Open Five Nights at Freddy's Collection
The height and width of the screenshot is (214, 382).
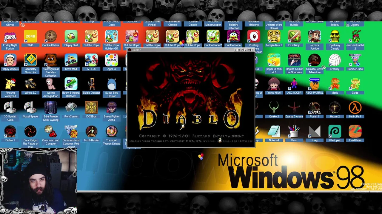[51, 60]
